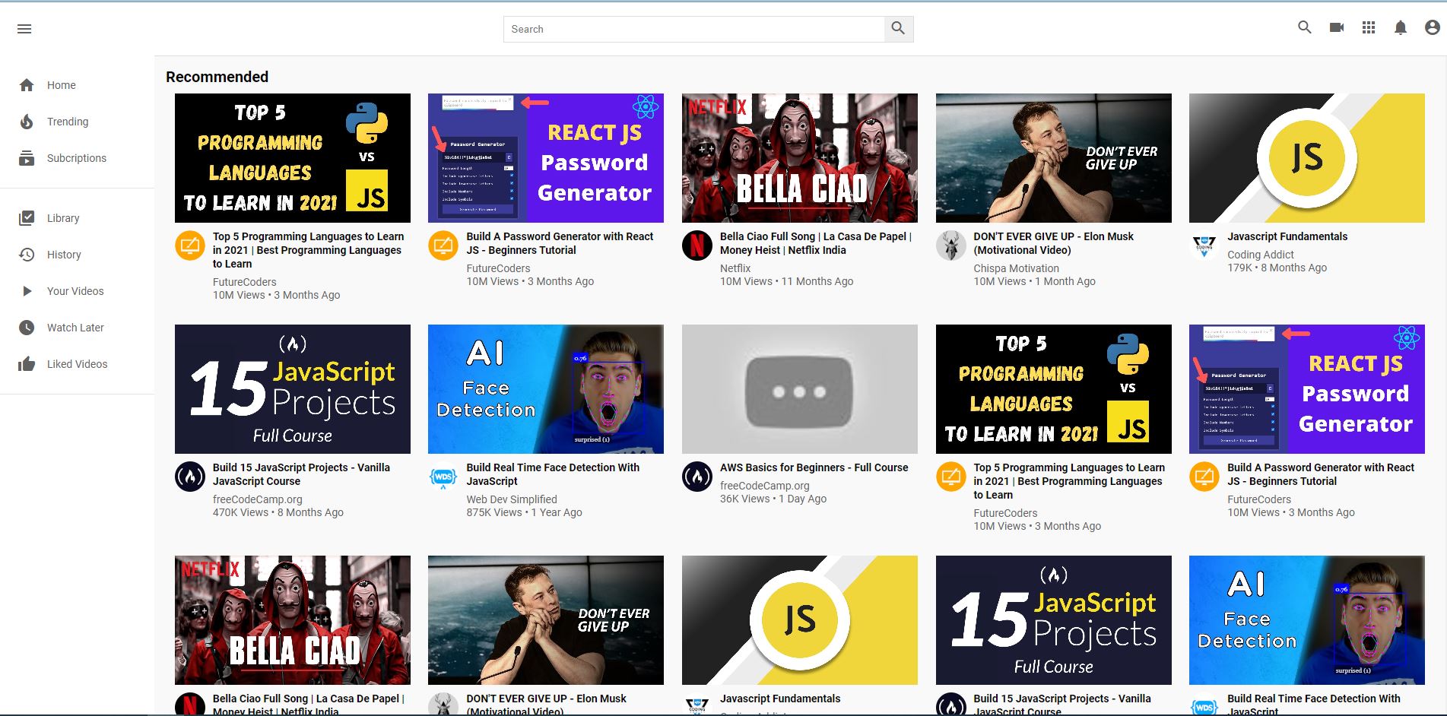Click the FutureCoders avatar beside the first-row Top 5 Programming title

[x=190, y=246]
